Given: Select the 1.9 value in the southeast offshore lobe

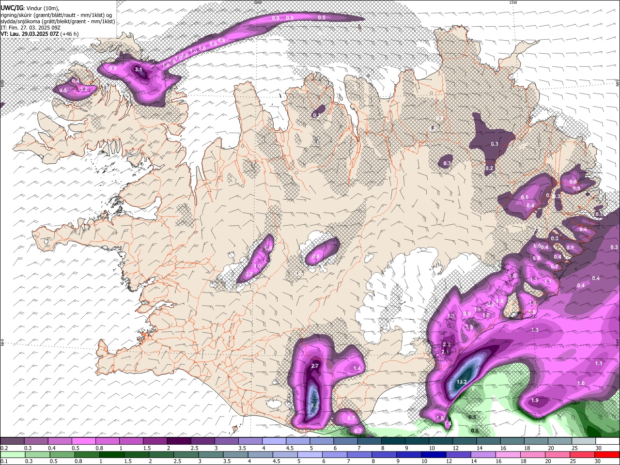Looking at the screenshot, I should click(x=535, y=401).
